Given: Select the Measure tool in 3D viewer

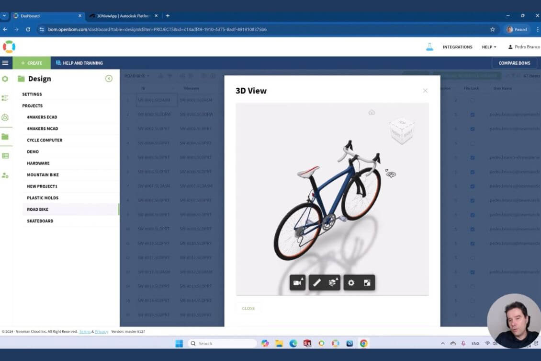Looking at the screenshot, I should point(317,282).
